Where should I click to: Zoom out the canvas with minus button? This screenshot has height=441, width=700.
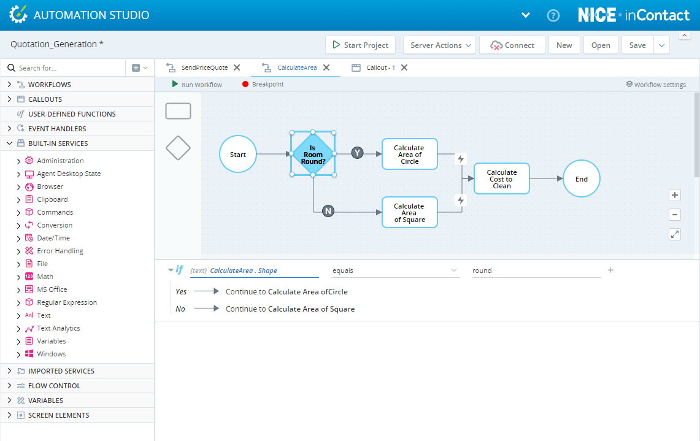coord(675,215)
